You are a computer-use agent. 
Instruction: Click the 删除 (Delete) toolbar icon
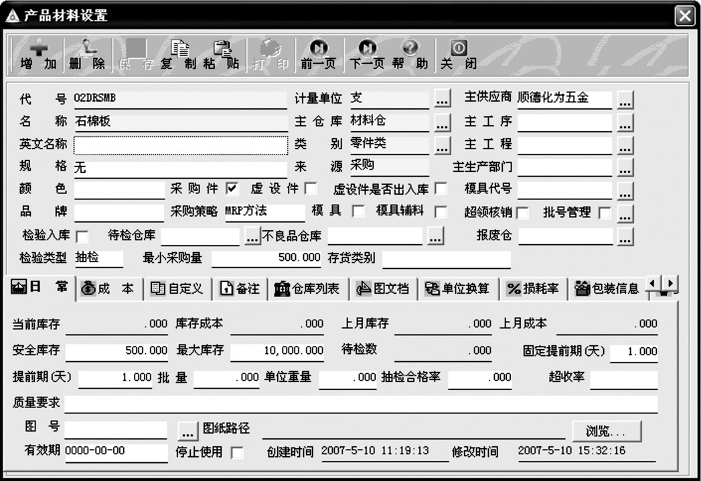point(87,56)
